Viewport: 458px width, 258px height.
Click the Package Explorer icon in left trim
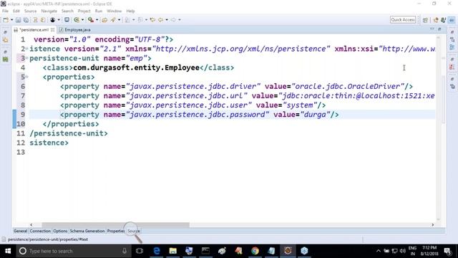[x=6, y=40]
